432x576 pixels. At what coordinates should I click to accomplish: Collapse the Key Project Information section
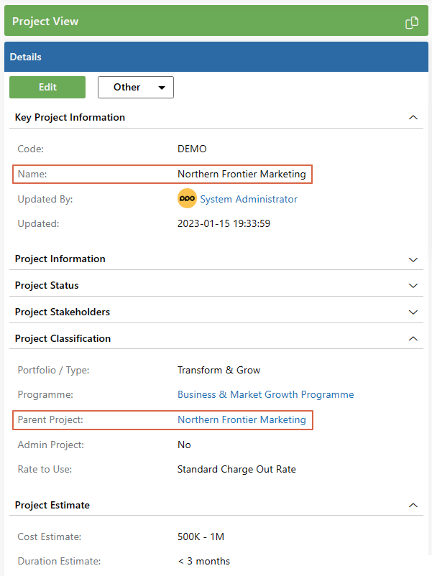pyautogui.click(x=413, y=117)
